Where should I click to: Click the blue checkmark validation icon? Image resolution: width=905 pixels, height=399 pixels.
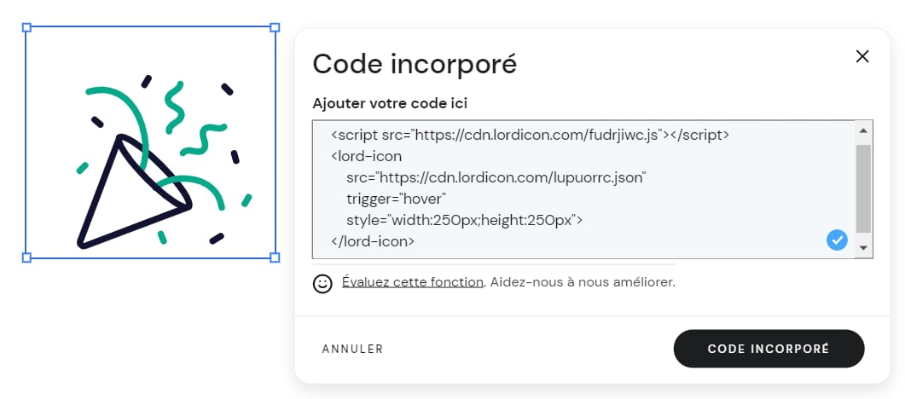837,240
